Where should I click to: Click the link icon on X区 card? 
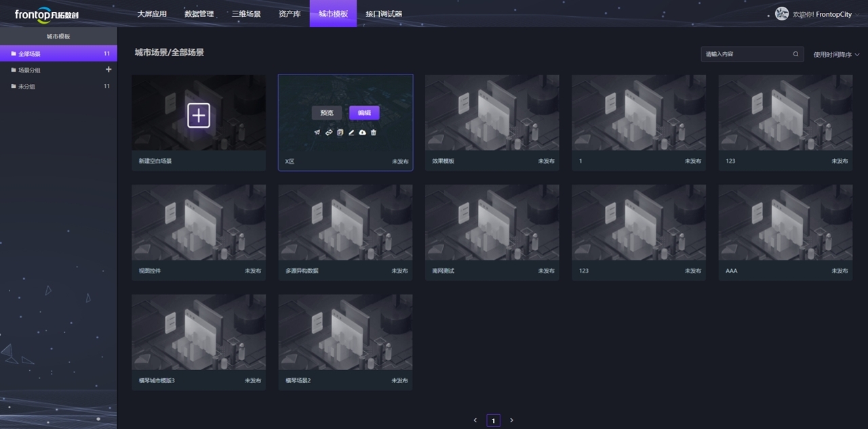coord(328,133)
